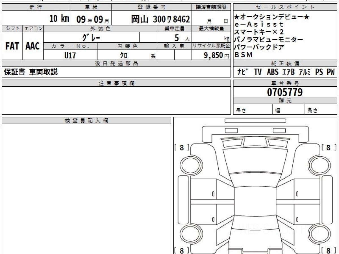Select chassis number 0705779
Image resolution: width=339 pixels, height=254 pixels.
tap(285, 92)
